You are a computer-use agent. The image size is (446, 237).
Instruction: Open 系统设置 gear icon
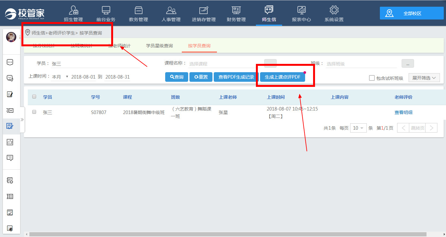[x=334, y=11]
